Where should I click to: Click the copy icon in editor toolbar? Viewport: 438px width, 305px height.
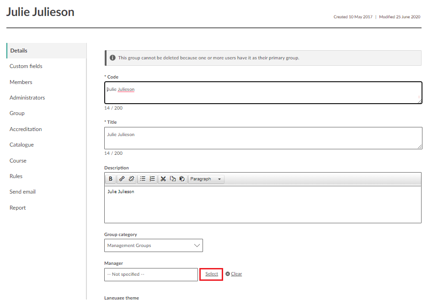tap(173, 179)
